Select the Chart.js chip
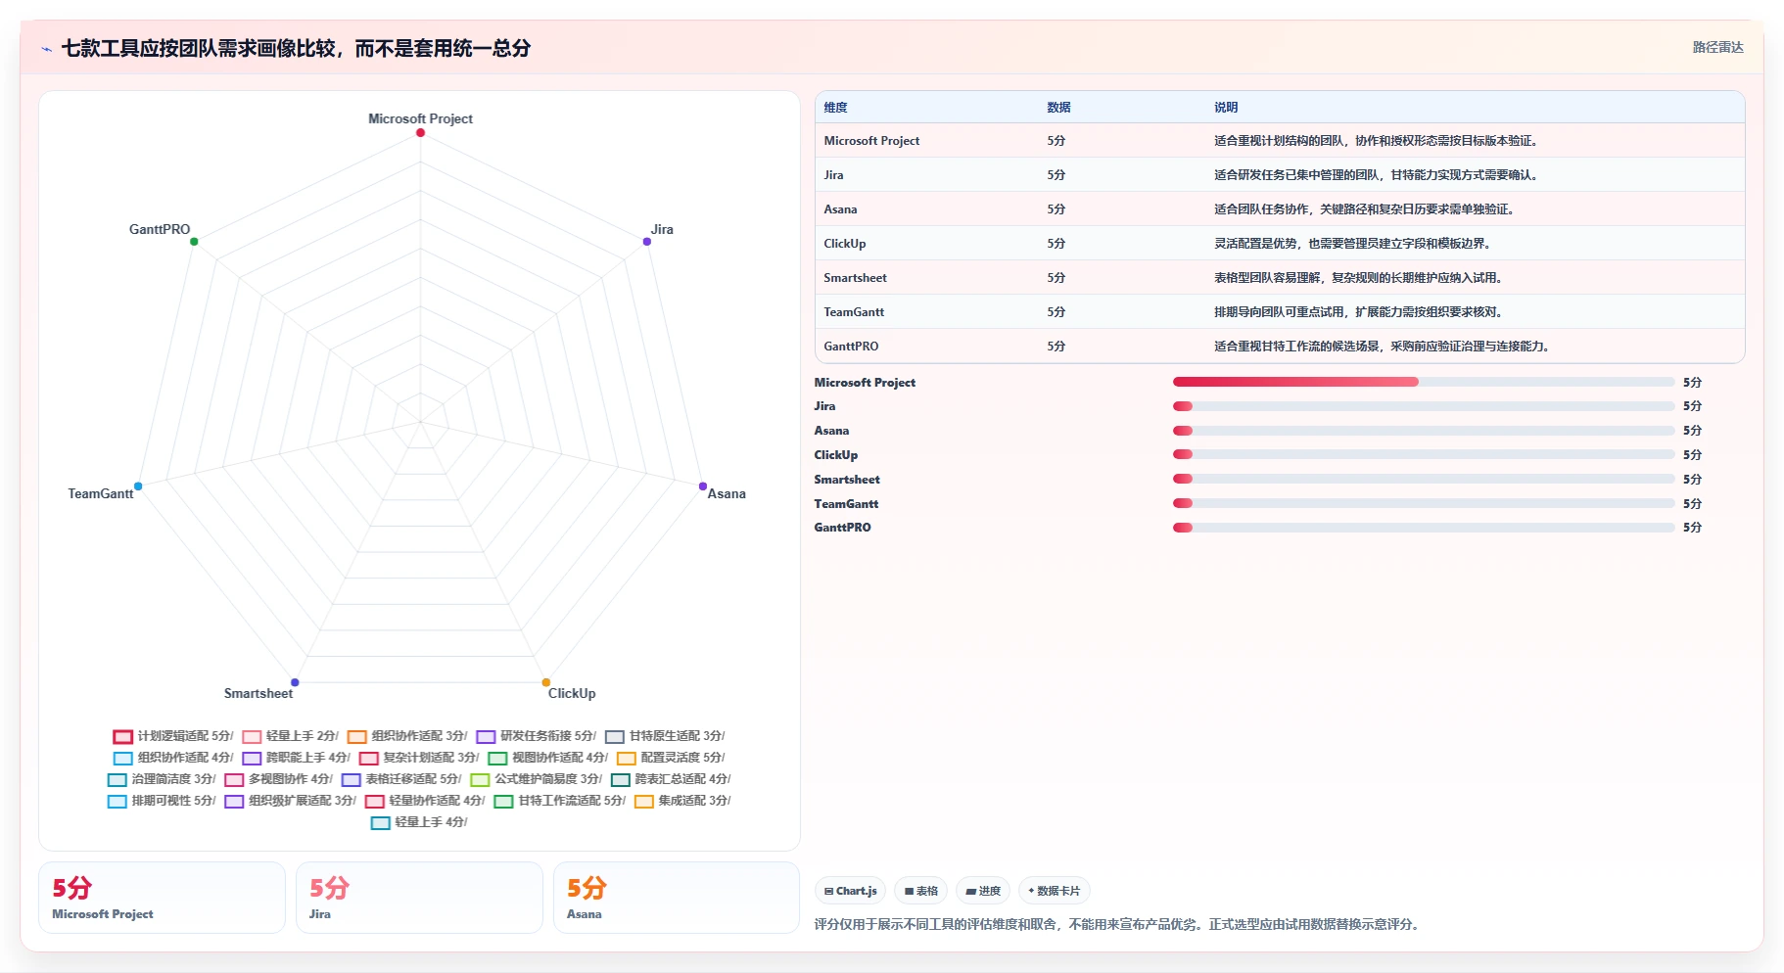The image size is (1784, 973). 850,891
